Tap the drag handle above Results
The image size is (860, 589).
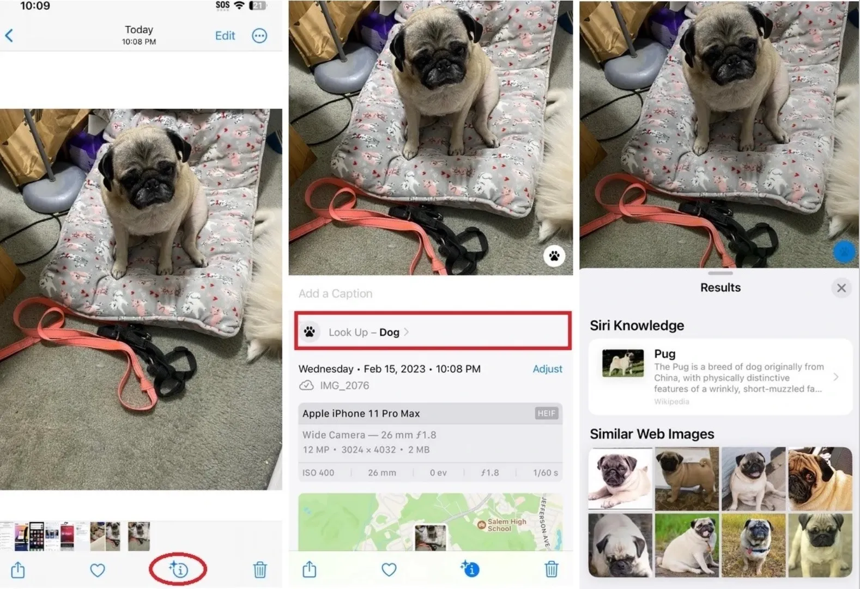click(x=720, y=273)
